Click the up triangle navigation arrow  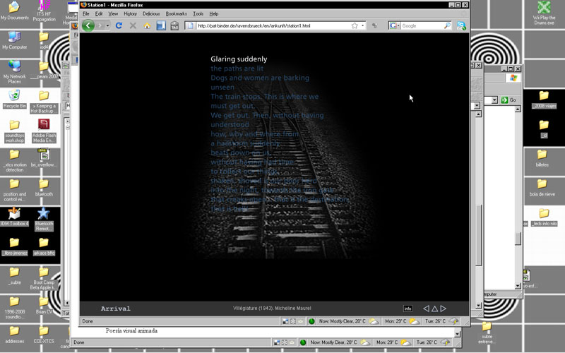click(x=434, y=309)
